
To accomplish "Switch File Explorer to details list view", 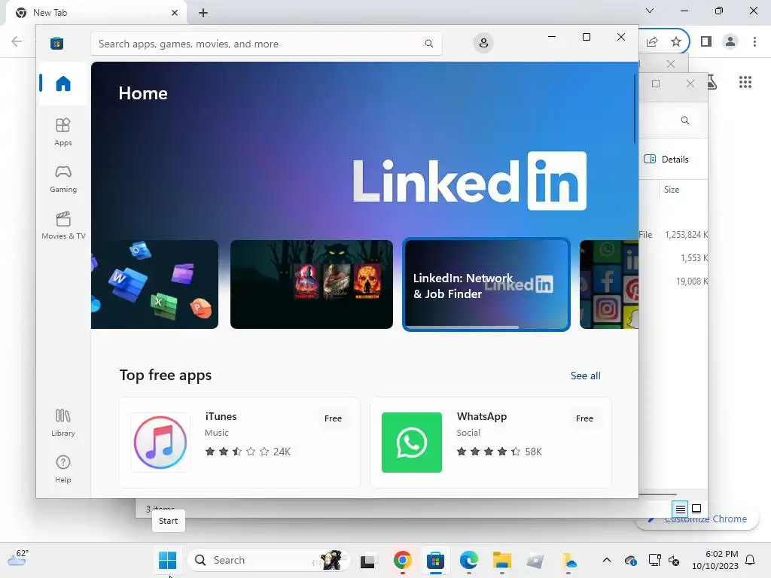I will pos(681,510).
